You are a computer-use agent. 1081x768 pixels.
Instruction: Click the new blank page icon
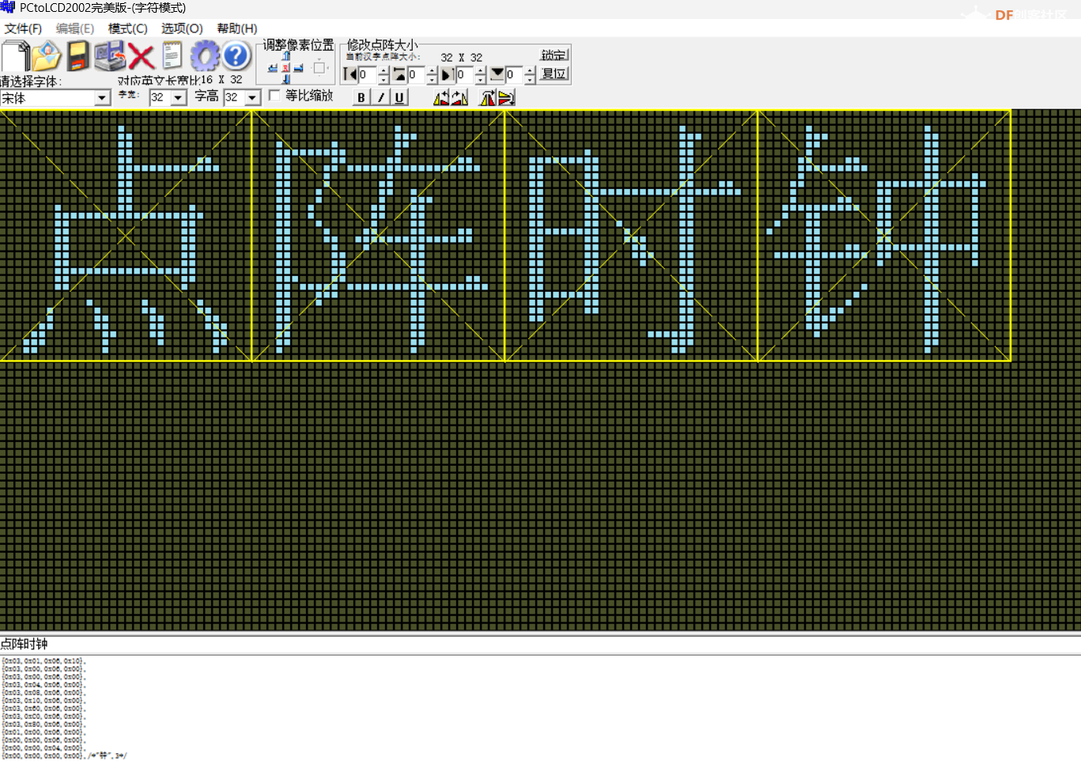(x=15, y=57)
